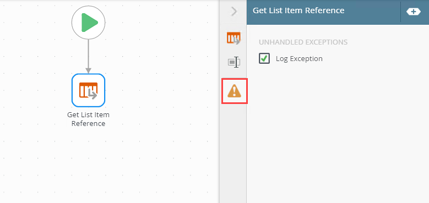Uncheck the Log Exception checkbox
The image size is (429, 203).
pos(264,58)
